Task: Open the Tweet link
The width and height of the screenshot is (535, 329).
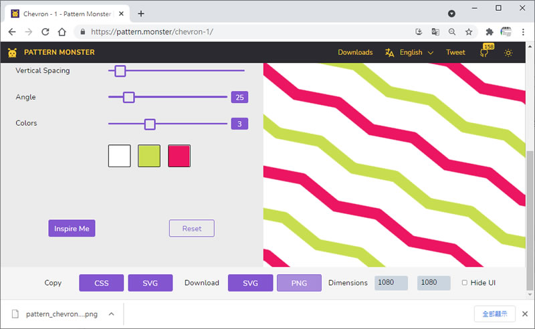Action: coord(455,53)
